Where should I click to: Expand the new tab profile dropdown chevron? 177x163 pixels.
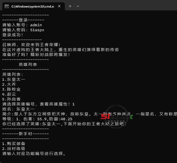[x=78, y=6]
